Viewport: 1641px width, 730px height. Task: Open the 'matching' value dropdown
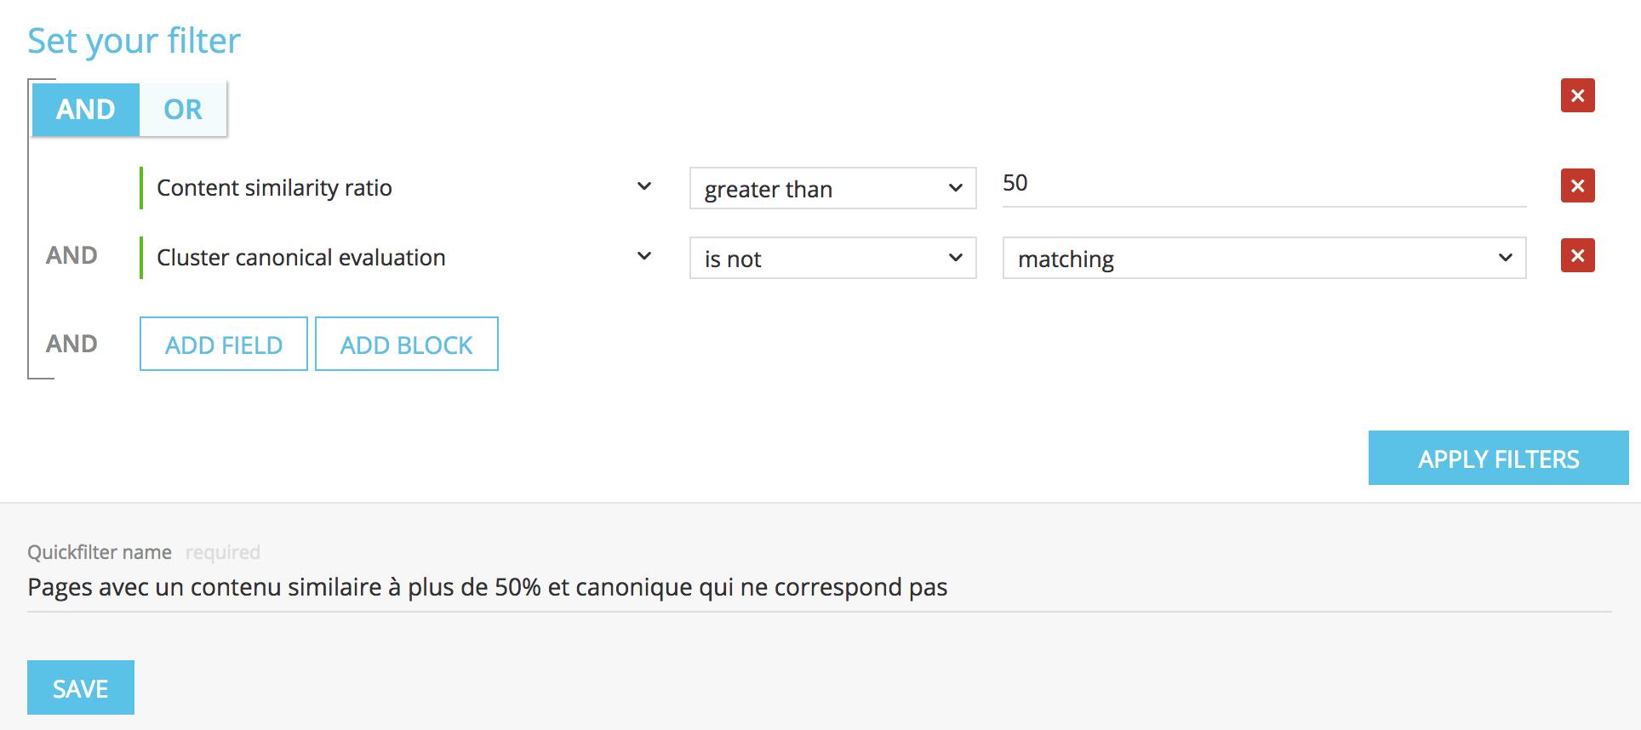click(x=1263, y=258)
